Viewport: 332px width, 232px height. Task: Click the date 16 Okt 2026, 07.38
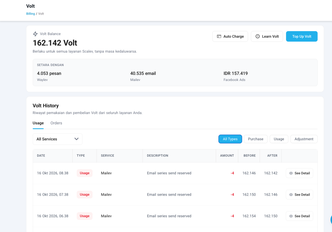coord(53,195)
